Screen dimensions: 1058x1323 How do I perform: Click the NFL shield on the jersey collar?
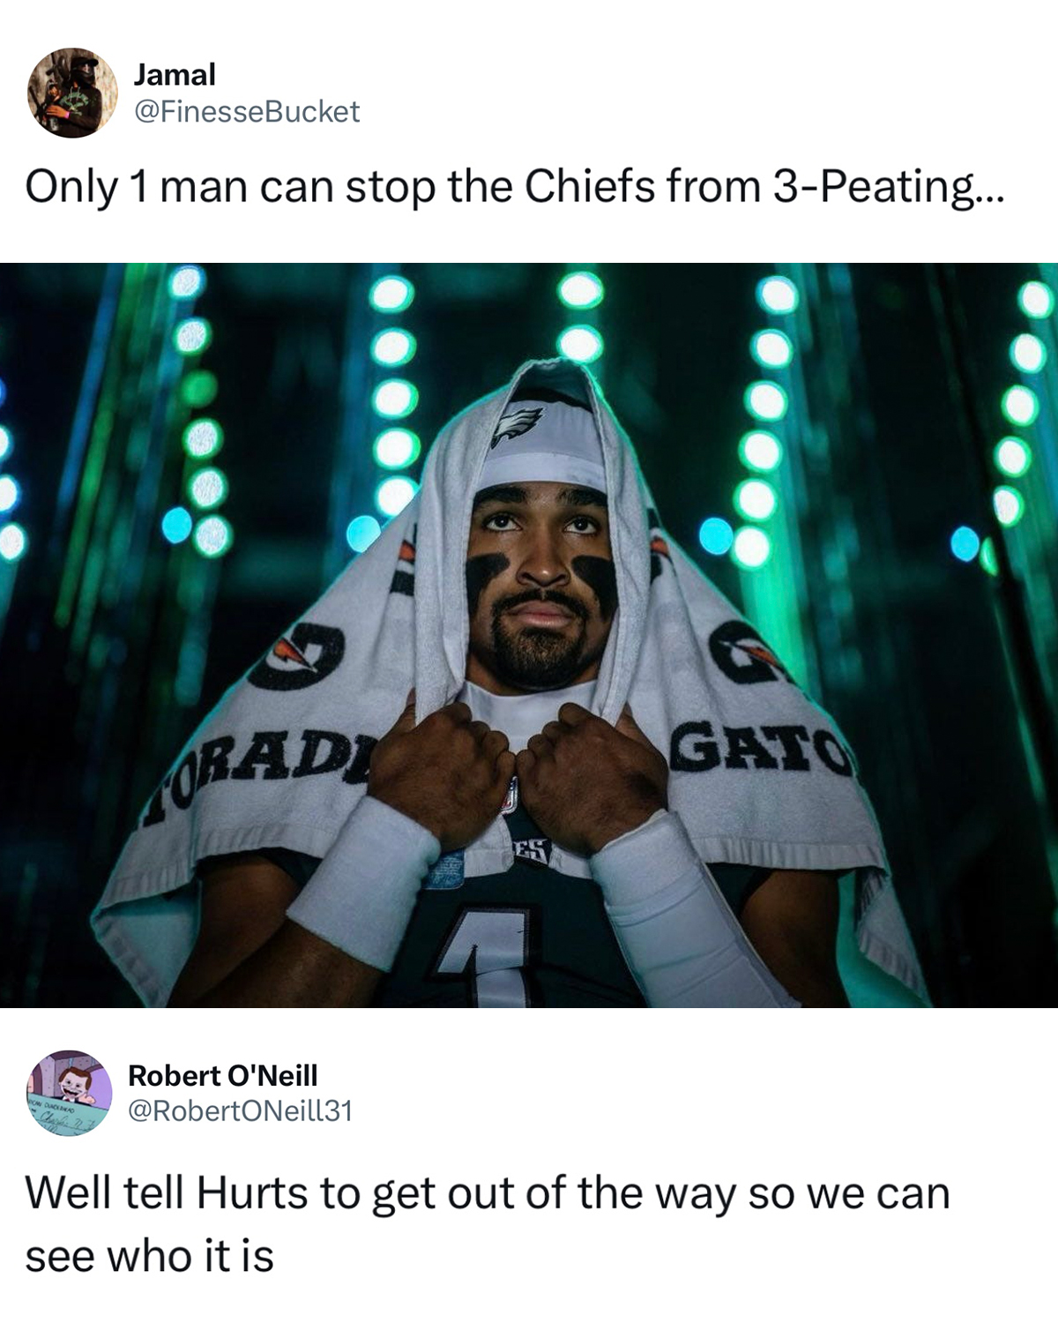pyautogui.click(x=510, y=796)
